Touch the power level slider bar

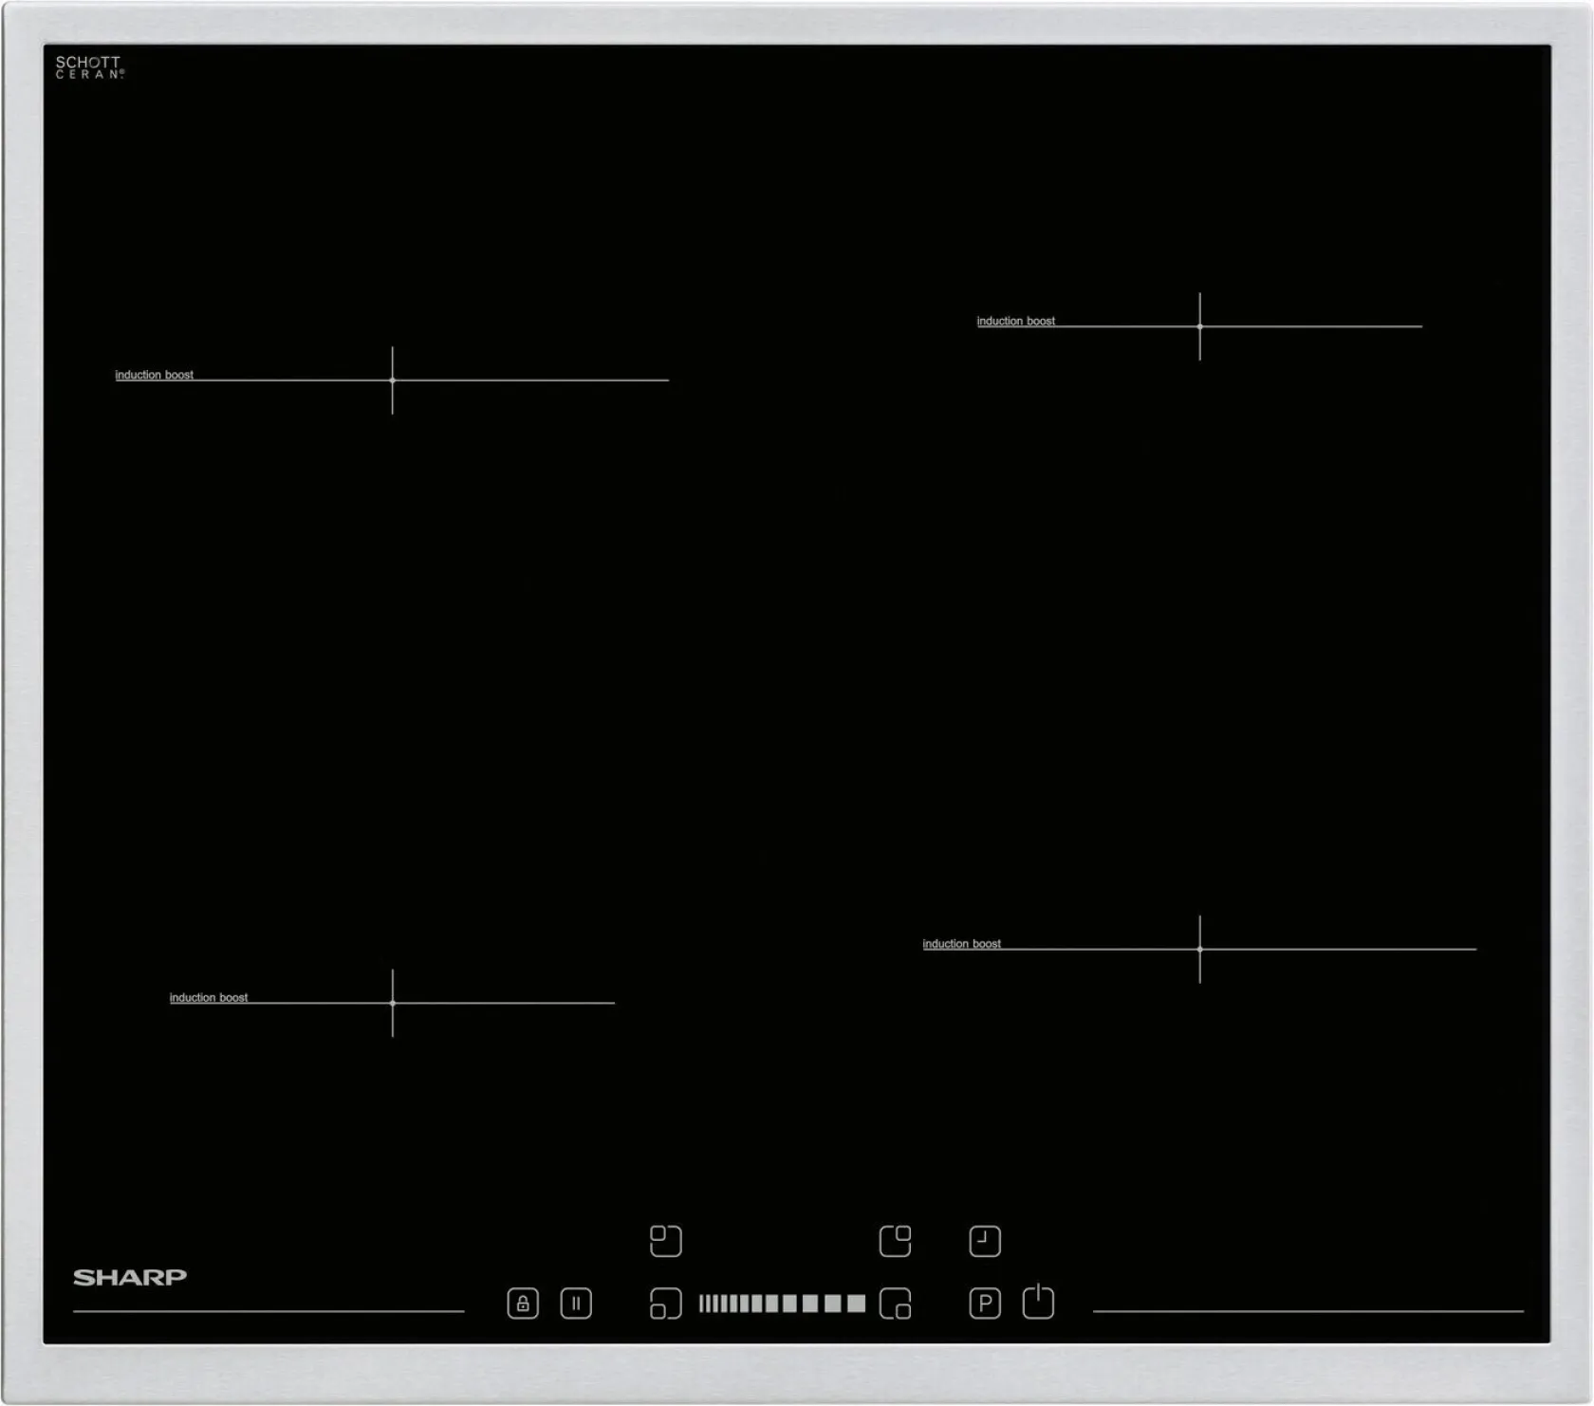[x=782, y=1304]
